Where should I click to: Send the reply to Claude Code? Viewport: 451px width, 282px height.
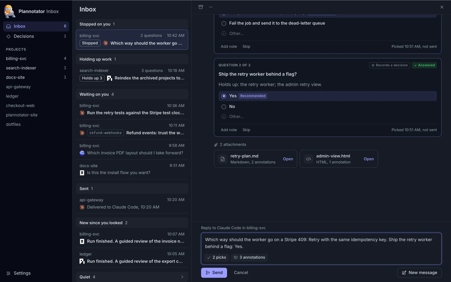tap(214, 273)
